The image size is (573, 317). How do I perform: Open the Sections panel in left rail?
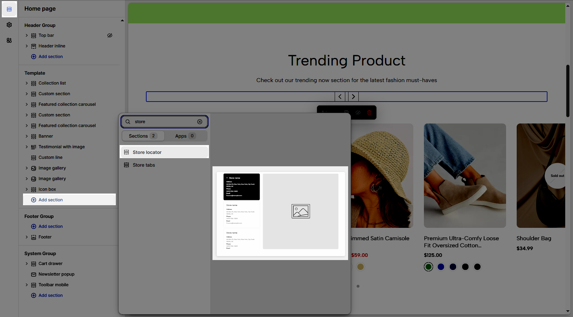[9, 9]
